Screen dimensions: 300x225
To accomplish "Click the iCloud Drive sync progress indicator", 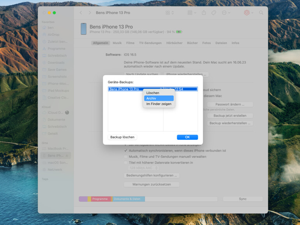I will click(x=67, y=112).
